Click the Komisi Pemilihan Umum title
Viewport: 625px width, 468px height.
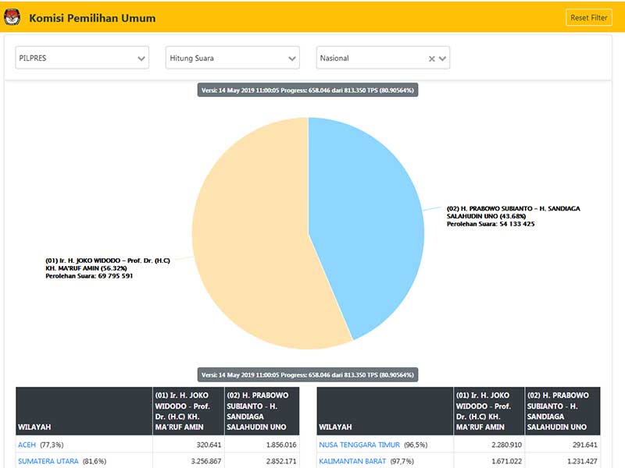[92, 18]
